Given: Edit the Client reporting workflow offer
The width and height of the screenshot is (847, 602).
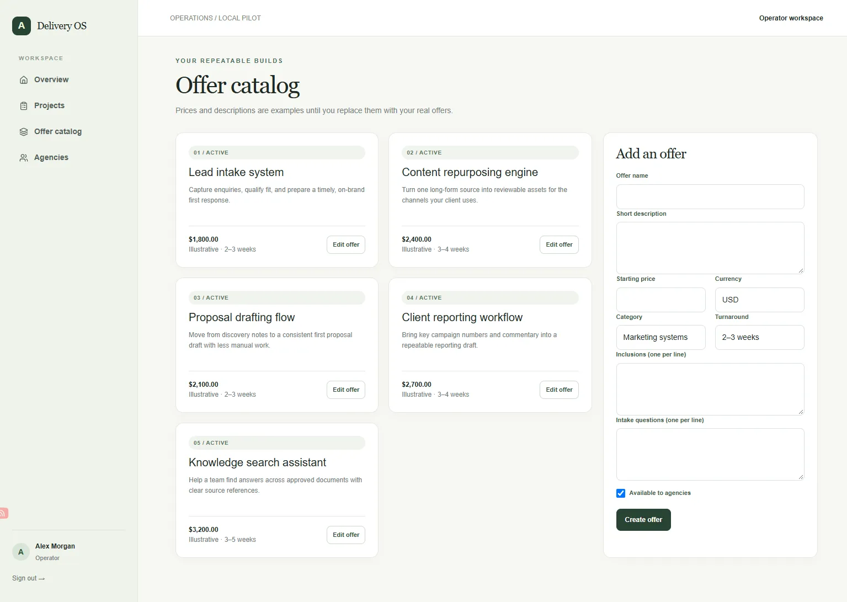Looking at the screenshot, I should [559, 390].
